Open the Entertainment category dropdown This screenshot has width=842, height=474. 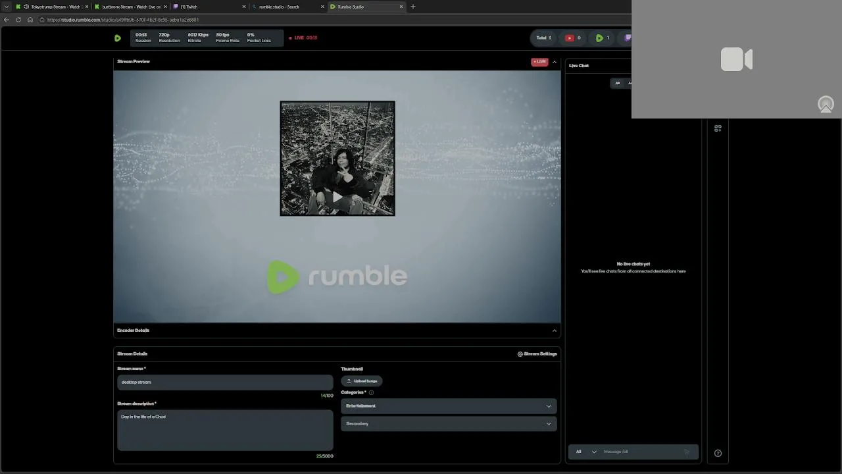coord(449,406)
